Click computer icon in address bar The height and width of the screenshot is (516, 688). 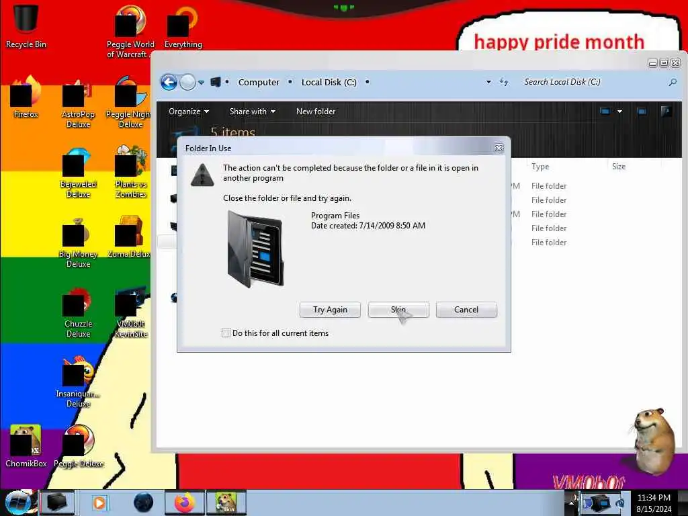point(216,82)
